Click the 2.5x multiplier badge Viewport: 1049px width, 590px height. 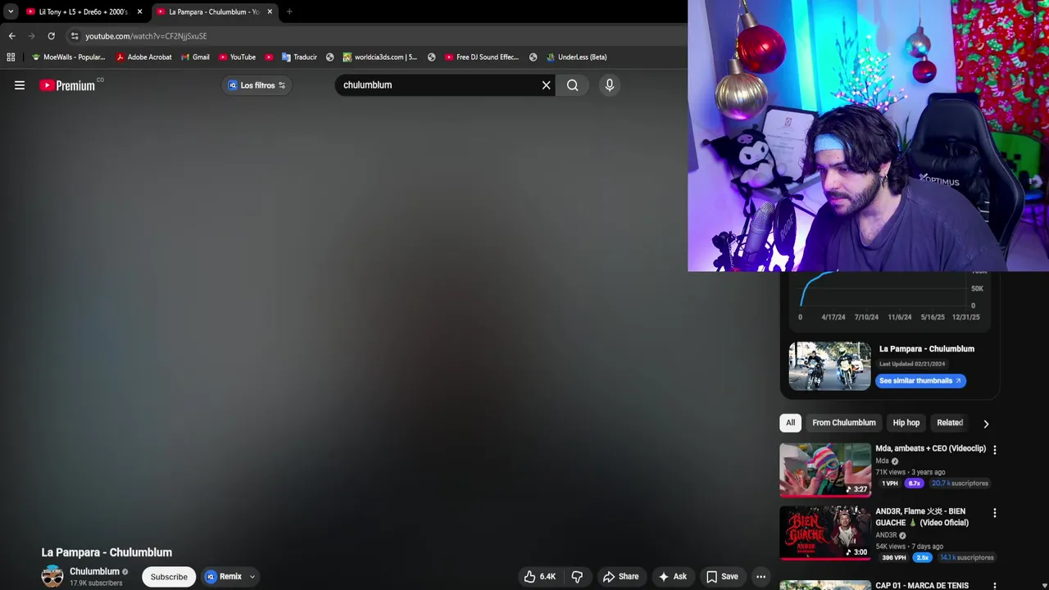(x=923, y=557)
